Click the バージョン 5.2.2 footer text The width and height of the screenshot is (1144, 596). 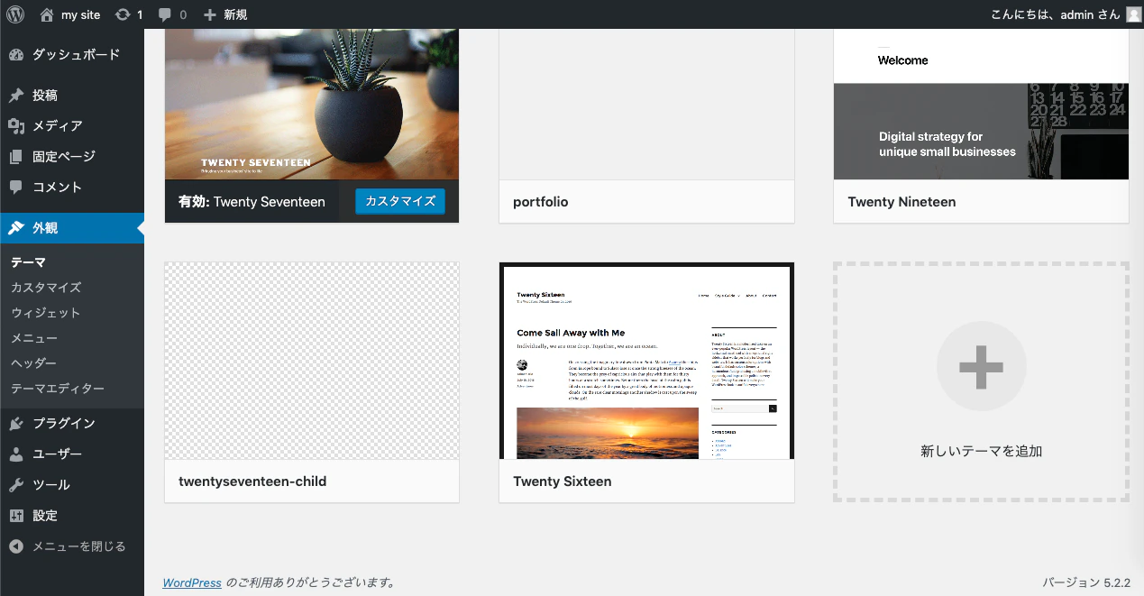1086,582
